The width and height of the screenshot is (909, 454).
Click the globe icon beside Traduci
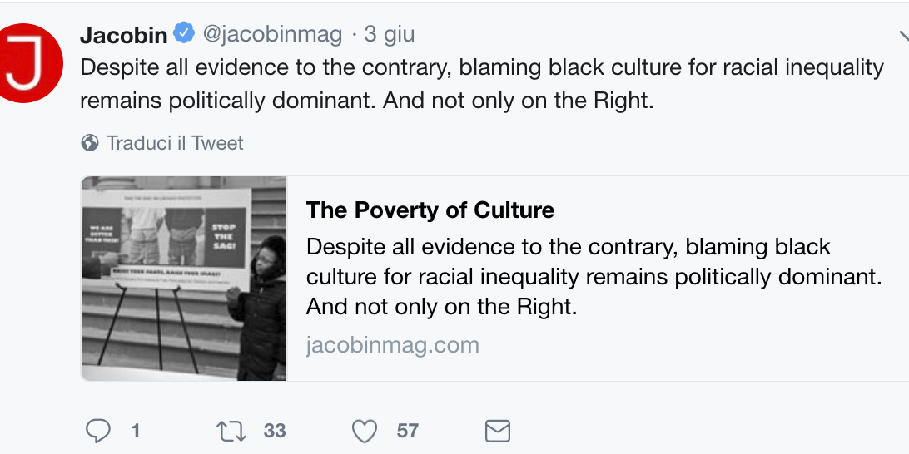pyautogui.click(x=90, y=143)
